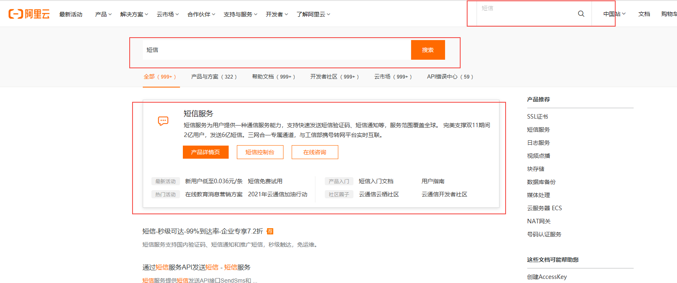Switch to the 产品与方案 tab

(x=214, y=76)
